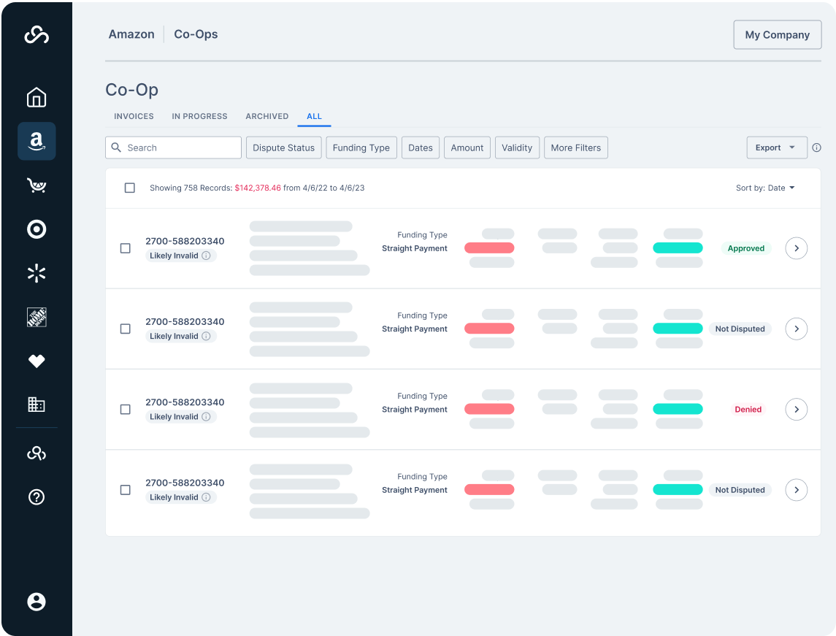Toggle the select-all records checkbox
This screenshot has width=836, height=636.
click(130, 188)
